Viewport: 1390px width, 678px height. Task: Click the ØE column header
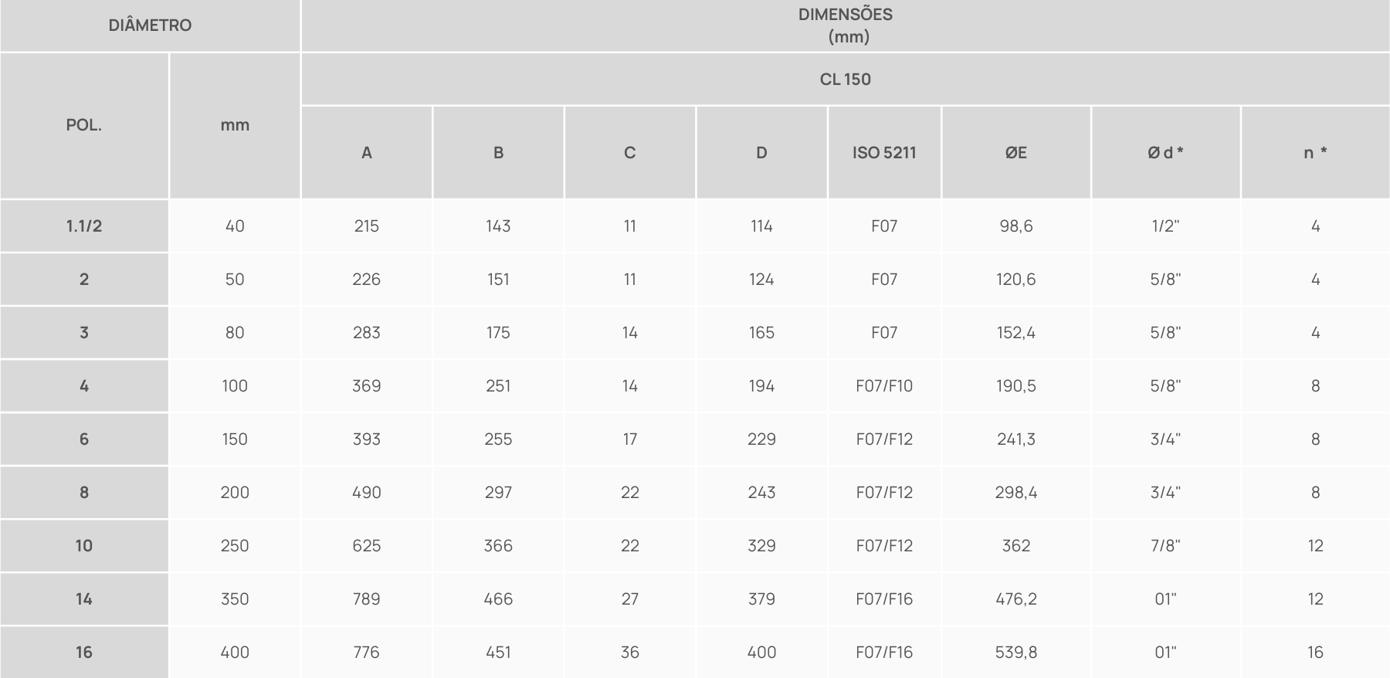point(1016,153)
